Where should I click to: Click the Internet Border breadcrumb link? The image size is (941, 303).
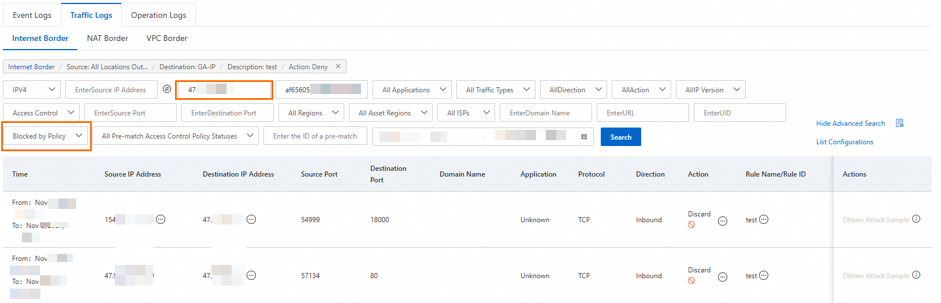coord(31,67)
